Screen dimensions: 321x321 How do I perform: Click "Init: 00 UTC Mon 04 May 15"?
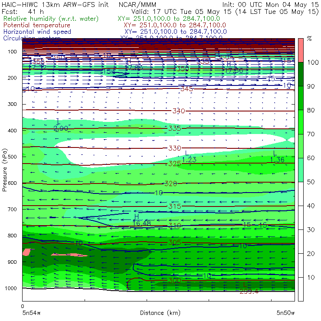click(270, 4)
